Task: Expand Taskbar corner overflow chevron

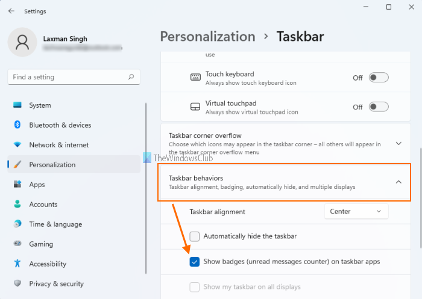Action: (398, 143)
